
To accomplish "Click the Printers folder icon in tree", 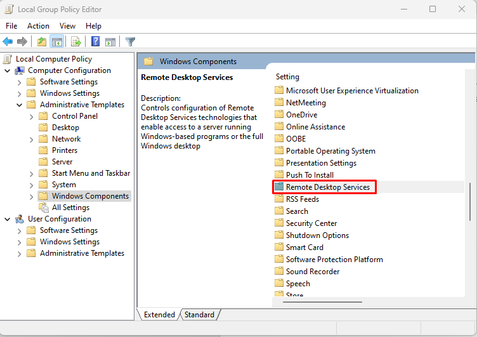I will [x=43, y=150].
